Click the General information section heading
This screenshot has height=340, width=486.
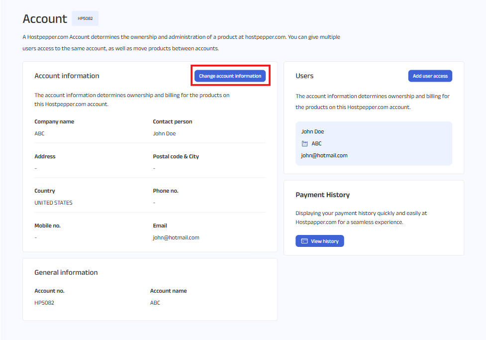(66, 272)
